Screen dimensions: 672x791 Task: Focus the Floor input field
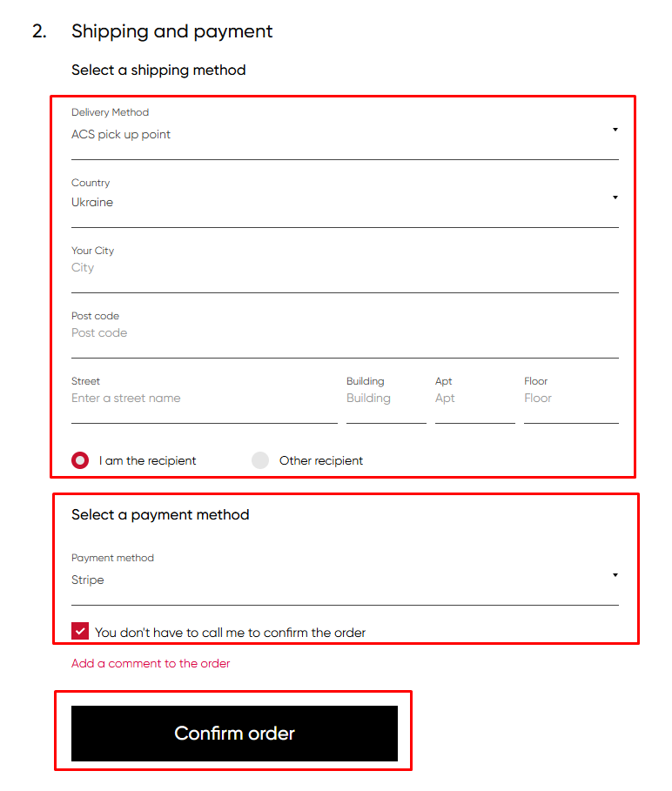coord(570,399)
